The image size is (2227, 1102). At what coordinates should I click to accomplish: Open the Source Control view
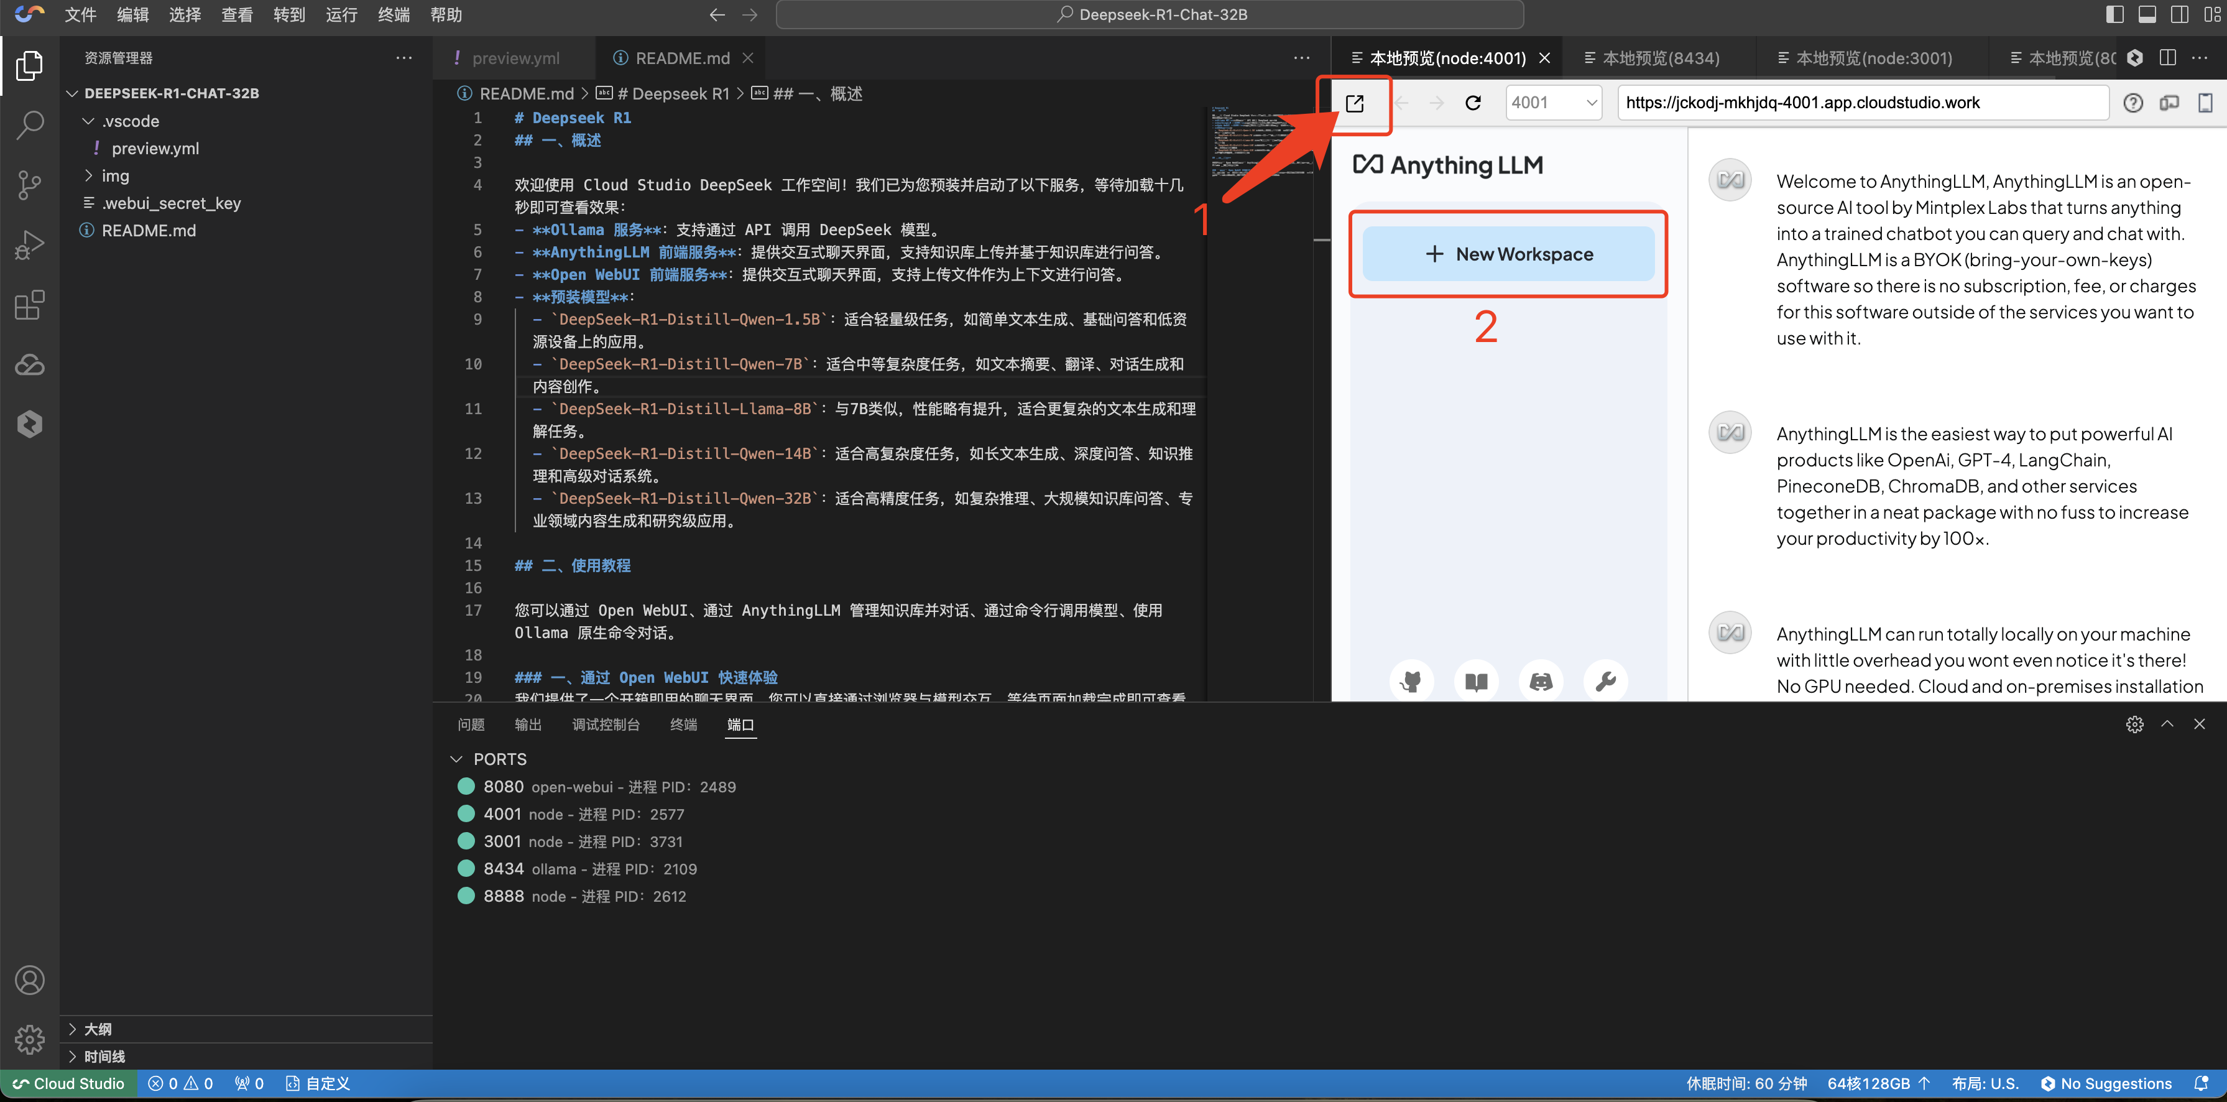coord(29,185)
